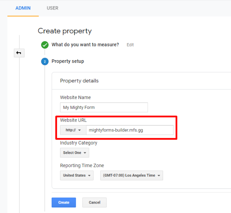The image size is (231, 213).
Task: Open the United States country dropdown
Action: click(x=77, y=175)
